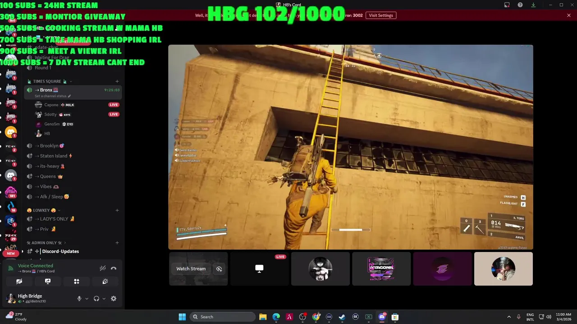
Task: Open File Explorer from taskbar
Action: [263, 317]
